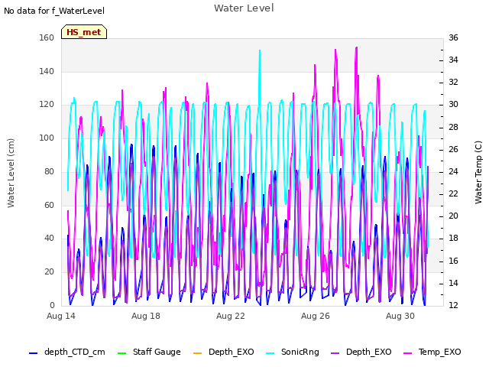Click the tallest magenta Temp_EXO peak near Aug 28

[x=357, y=48]
